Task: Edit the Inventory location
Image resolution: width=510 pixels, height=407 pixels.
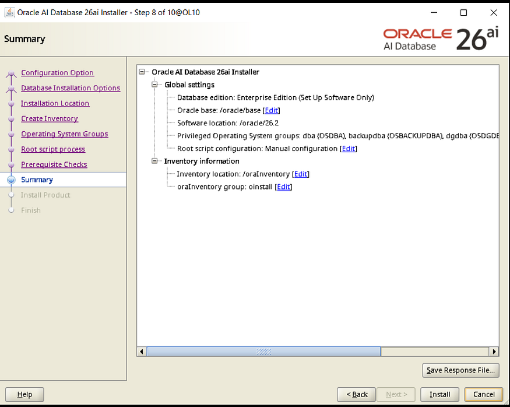Action: (x=301, y=174)
